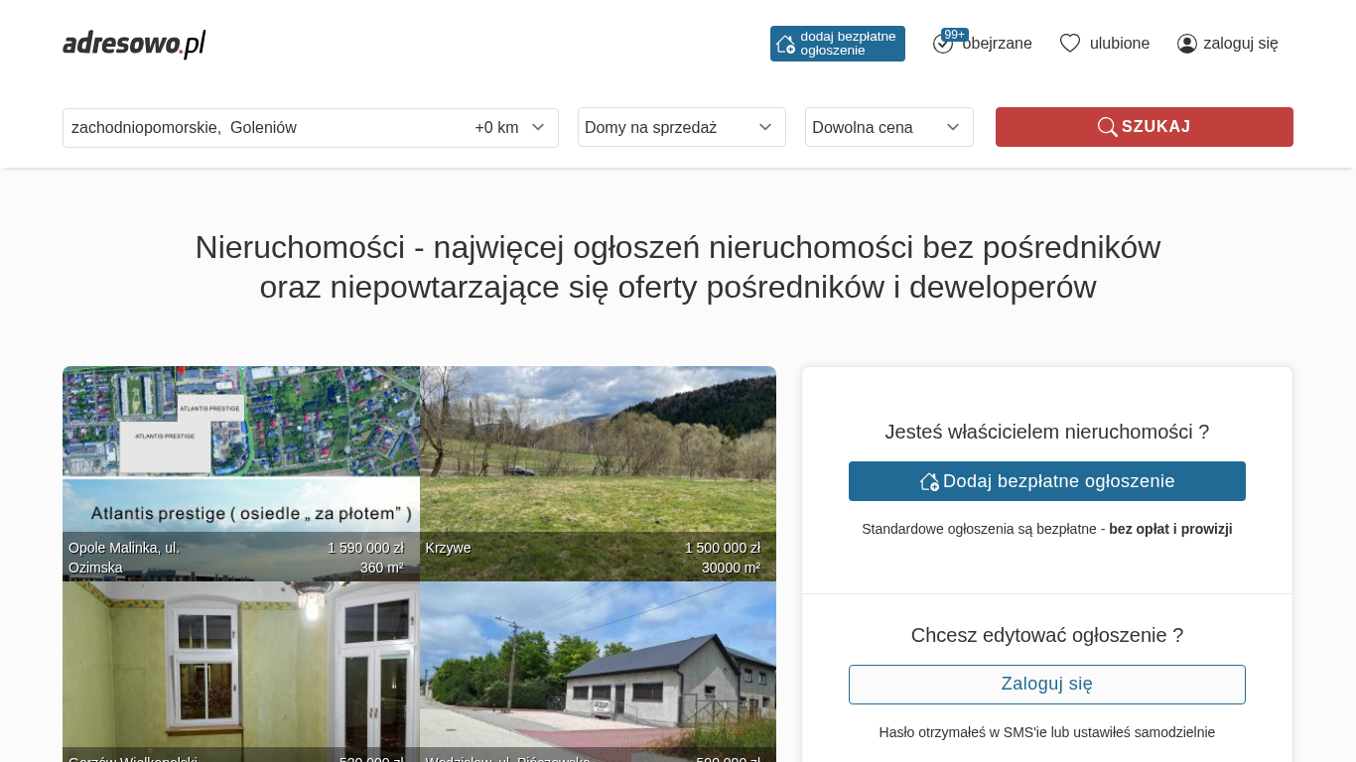1356x762 pixels.
Task: Click house icon in Dodaj bezpłatne ogłoszenie panel button
Action: click(929, 481)
